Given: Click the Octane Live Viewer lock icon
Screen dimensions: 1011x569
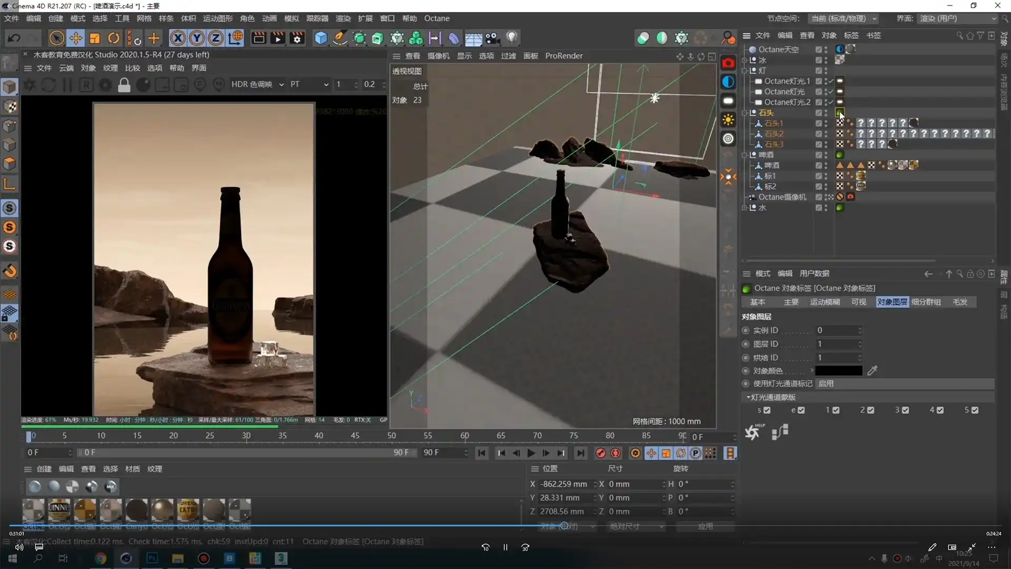Looking at the screenshot, I should pyautogui.click(x=124, y=85).
